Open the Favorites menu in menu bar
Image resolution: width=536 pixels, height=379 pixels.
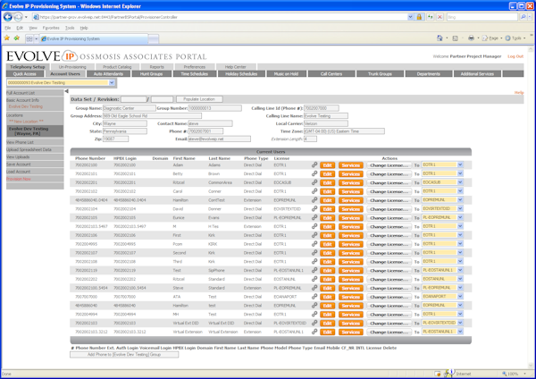pyautogui.click(x=51, y=28)
